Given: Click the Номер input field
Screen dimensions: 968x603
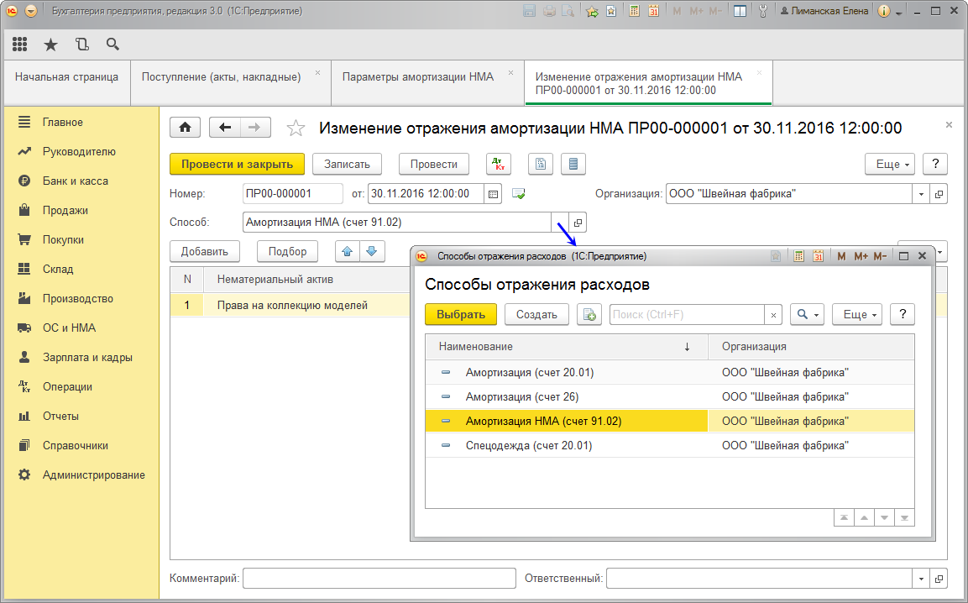Looking at the screenshot, I should [x=293, y=194].
